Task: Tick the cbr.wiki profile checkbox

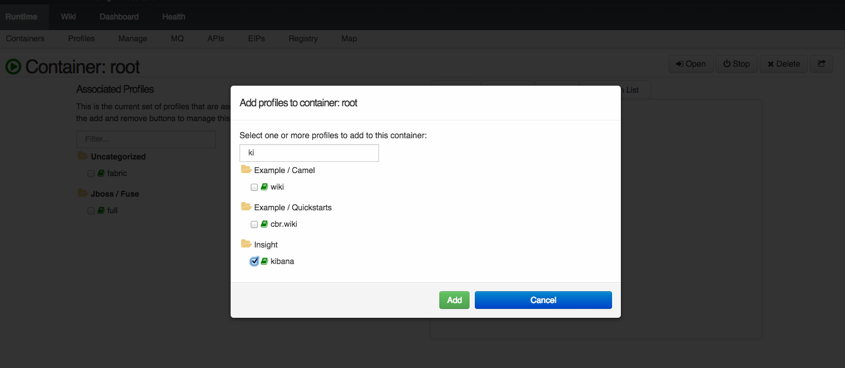Action: (x=254, y=224)
